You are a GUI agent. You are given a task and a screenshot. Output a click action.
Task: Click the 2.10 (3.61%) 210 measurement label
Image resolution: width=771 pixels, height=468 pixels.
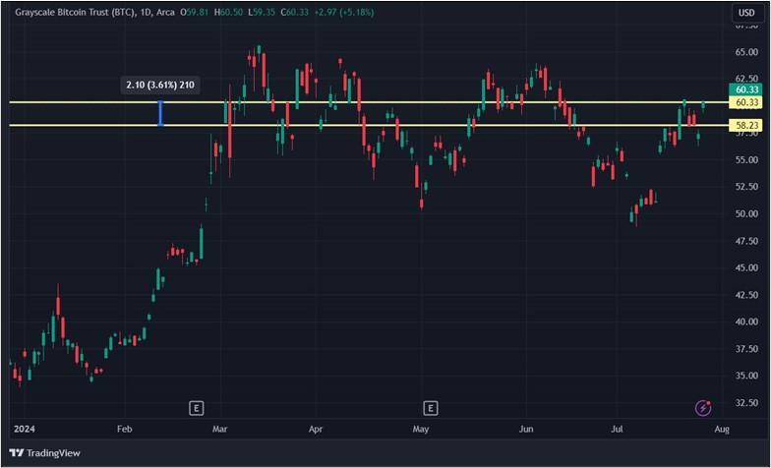tap(160, 85)
